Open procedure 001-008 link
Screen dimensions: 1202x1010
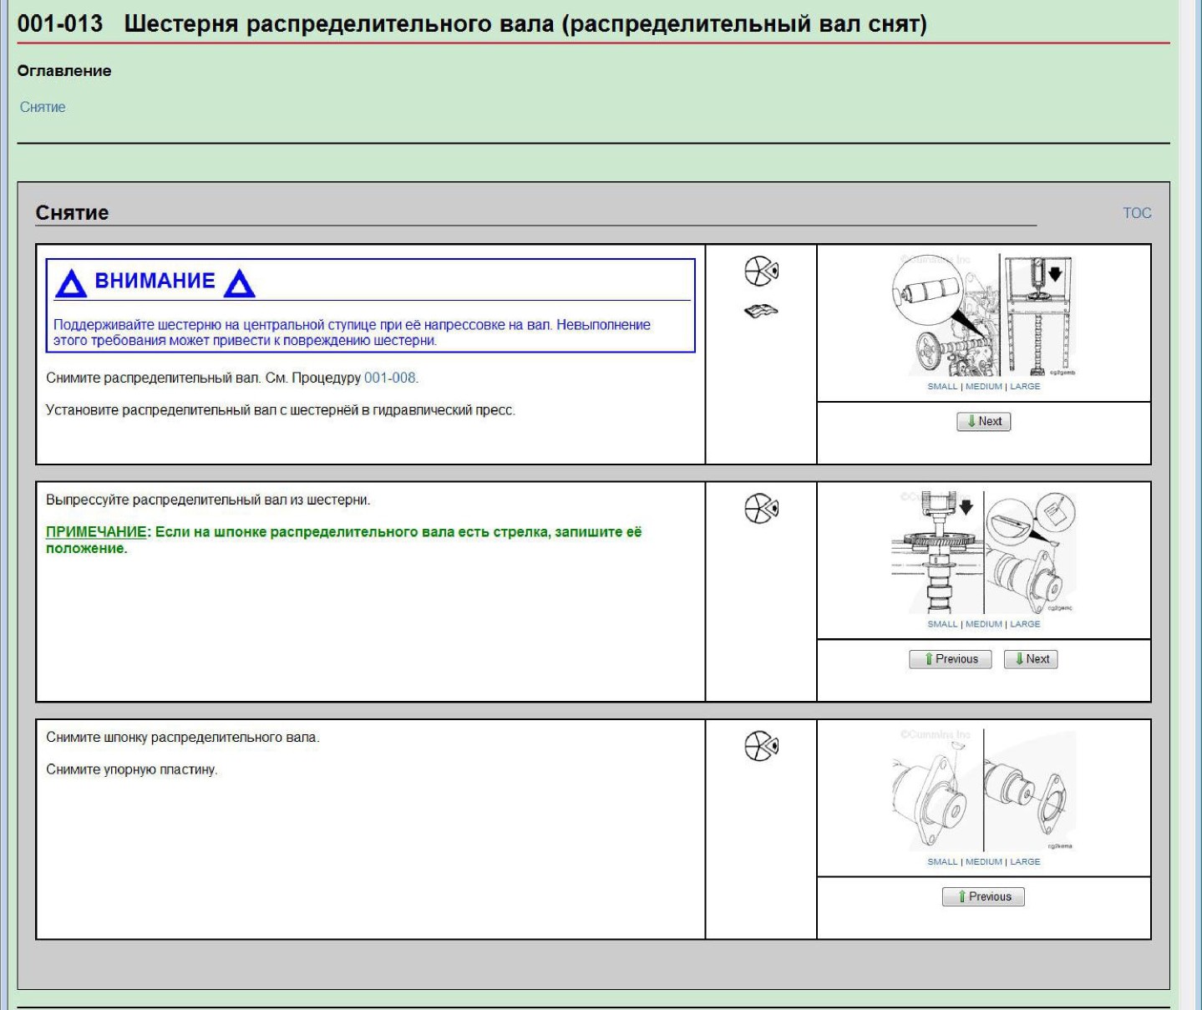pos(390,378)
